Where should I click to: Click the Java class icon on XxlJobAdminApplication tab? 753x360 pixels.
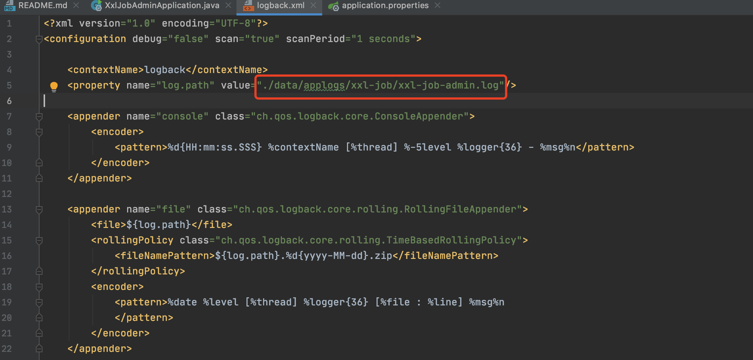tap(97, 6)
